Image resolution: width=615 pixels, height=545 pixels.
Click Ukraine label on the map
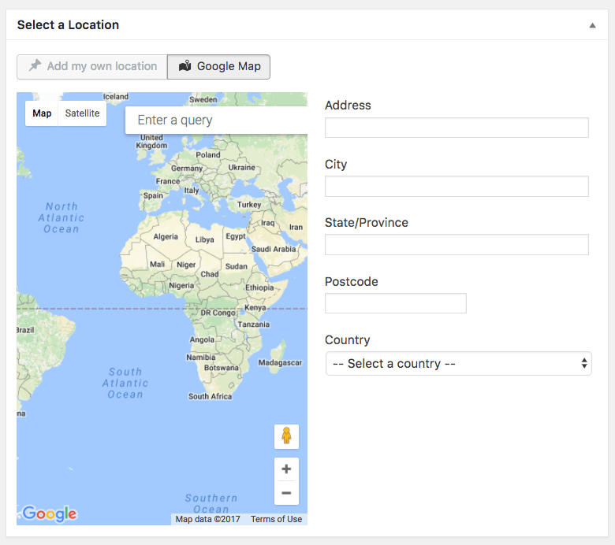pos(241,167)
